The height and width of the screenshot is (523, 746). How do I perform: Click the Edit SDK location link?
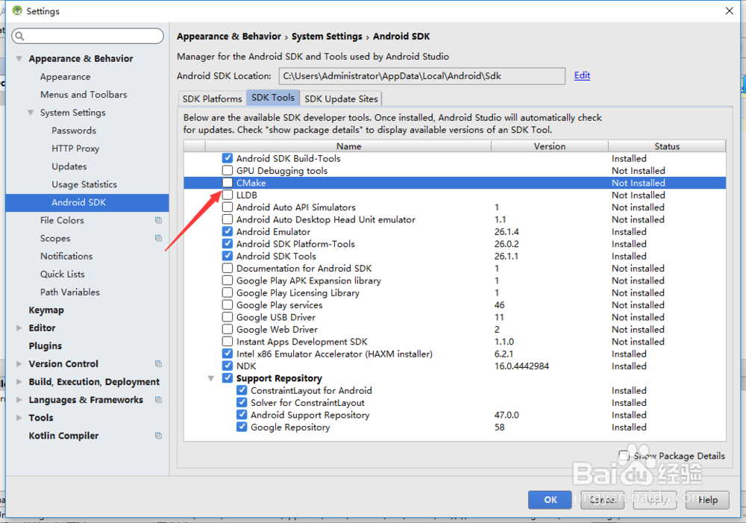pos(582,75)
